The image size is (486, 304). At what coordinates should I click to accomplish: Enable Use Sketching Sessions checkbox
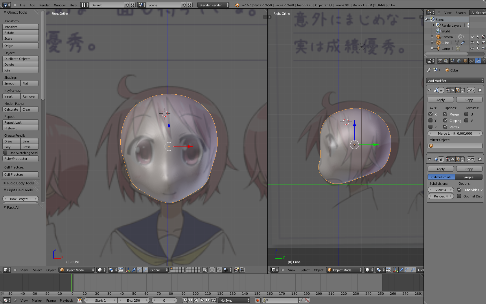tap(5, 153)
